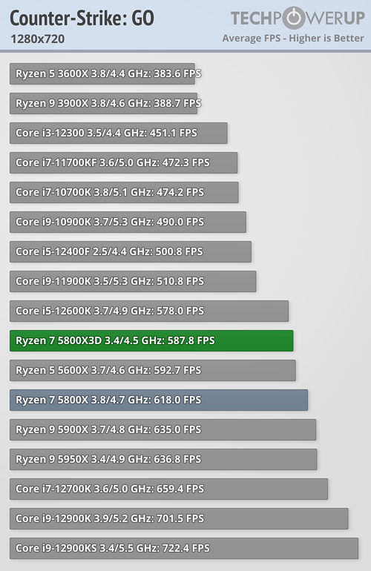Click the Ryzen 5 3600X 383.6 FPS bar
Viewport: 371px width, 571px height.
coord(102,74)
